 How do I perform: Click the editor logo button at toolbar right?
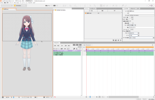pyautogui.click(x=151, y=6)
